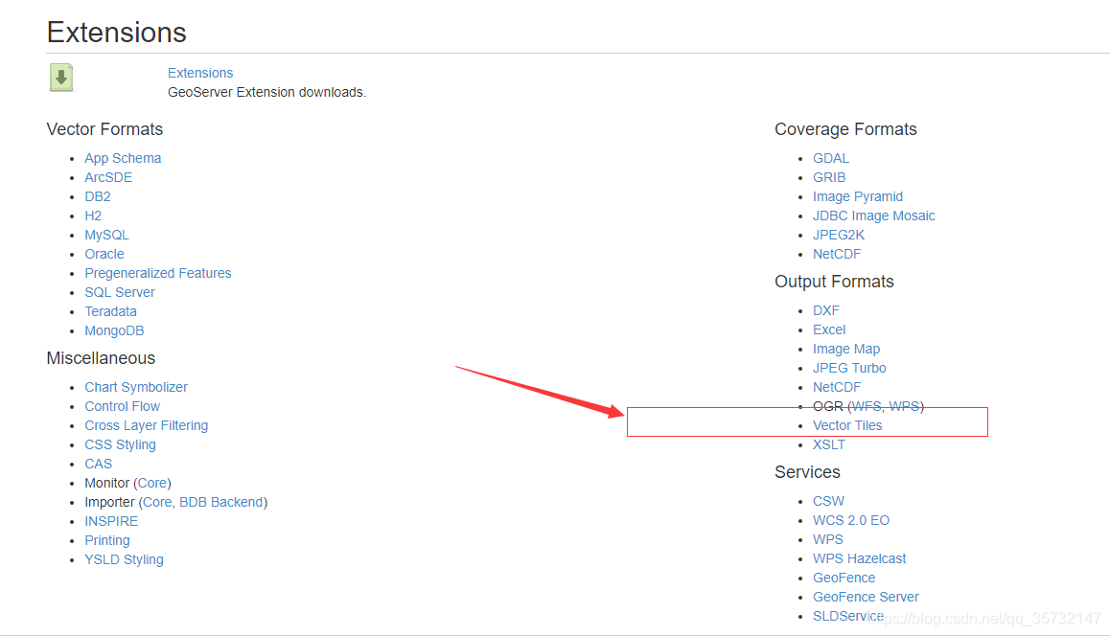
Task: Open the WPS service link
Action: coord(827,539)
